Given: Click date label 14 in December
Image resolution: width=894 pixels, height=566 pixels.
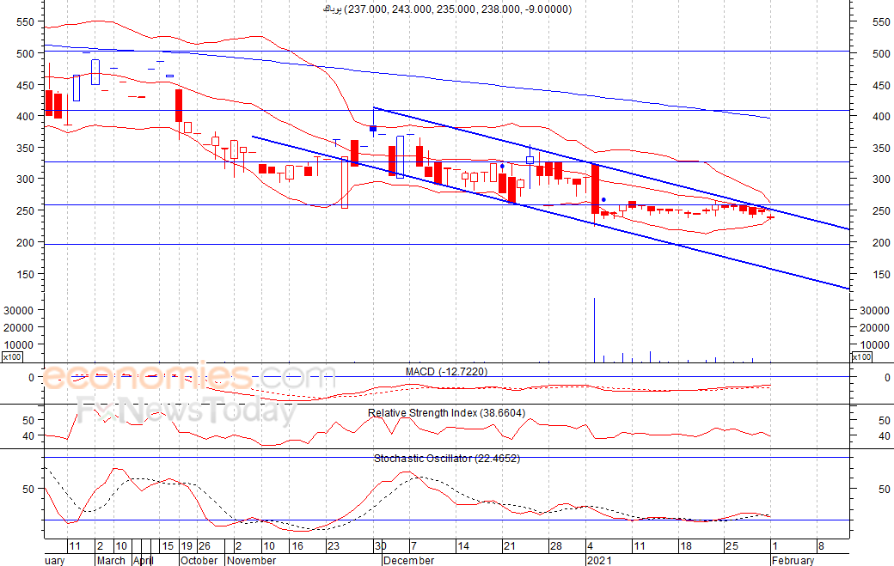Looking at the screenshot, I should 463,546.
